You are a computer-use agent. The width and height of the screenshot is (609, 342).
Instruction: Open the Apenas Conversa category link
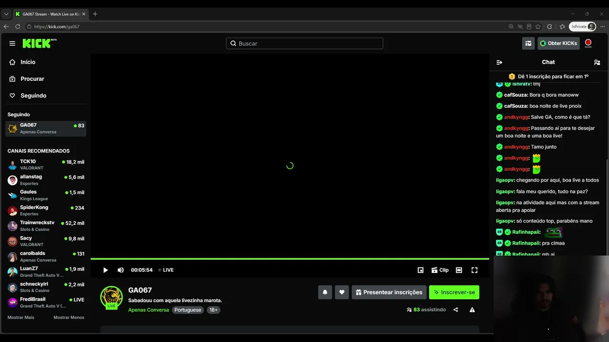click(x=148, y=310)
